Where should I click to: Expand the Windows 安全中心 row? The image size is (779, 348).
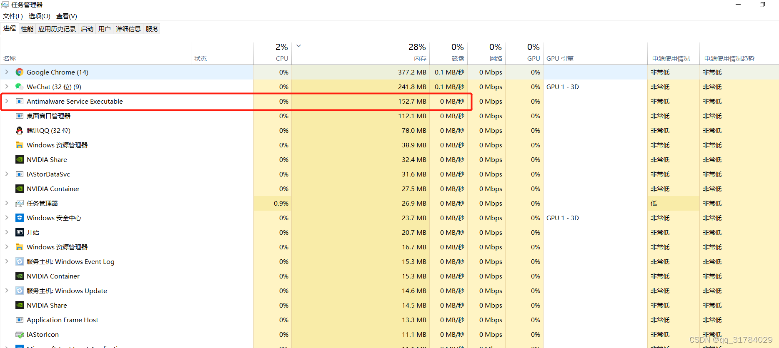pos(7,218)
